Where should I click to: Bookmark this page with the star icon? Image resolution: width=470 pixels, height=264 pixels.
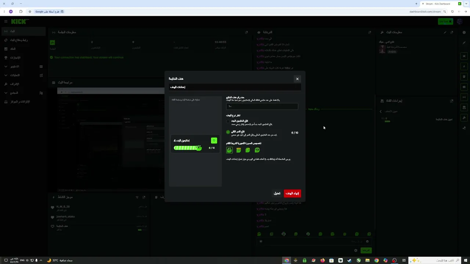(30, 11)
